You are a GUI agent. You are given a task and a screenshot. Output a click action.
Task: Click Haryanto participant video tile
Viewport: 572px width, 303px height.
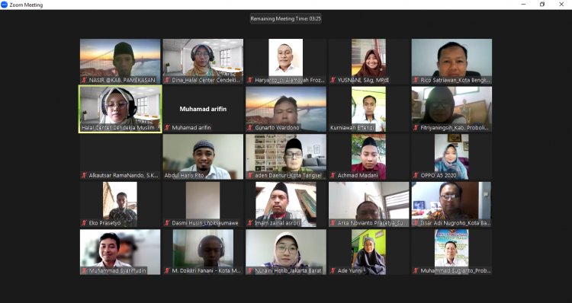286,61
